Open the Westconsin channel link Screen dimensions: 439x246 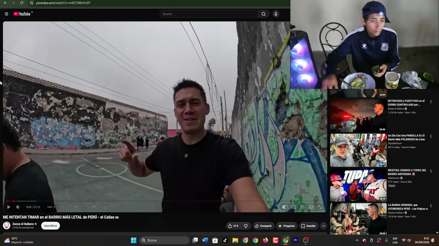[394, 178]
